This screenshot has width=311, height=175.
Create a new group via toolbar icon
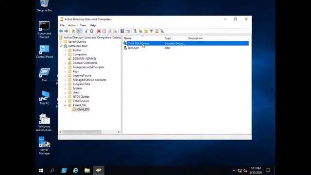tap(140, 31)
